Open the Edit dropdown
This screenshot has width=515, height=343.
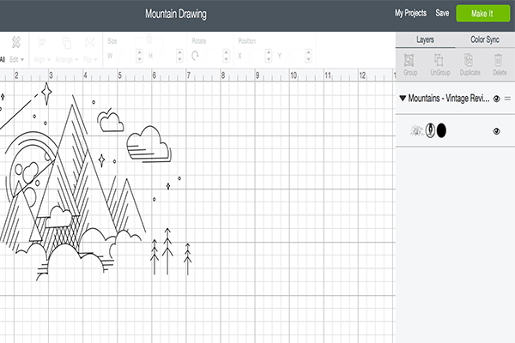[x=17, y=60]
